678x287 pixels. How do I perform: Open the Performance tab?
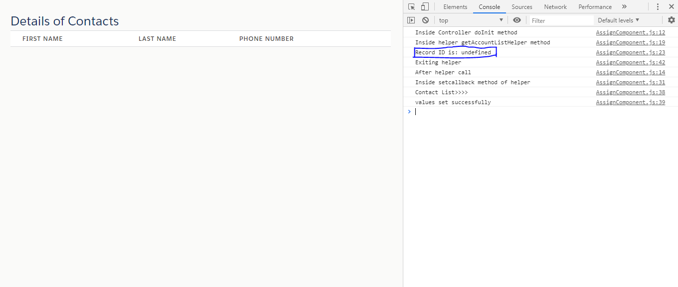595,6
